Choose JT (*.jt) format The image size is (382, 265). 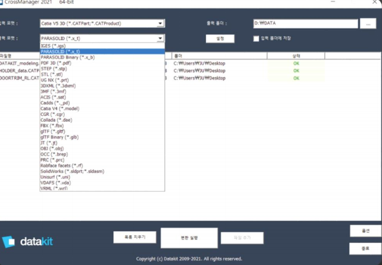tap(102, 143)
